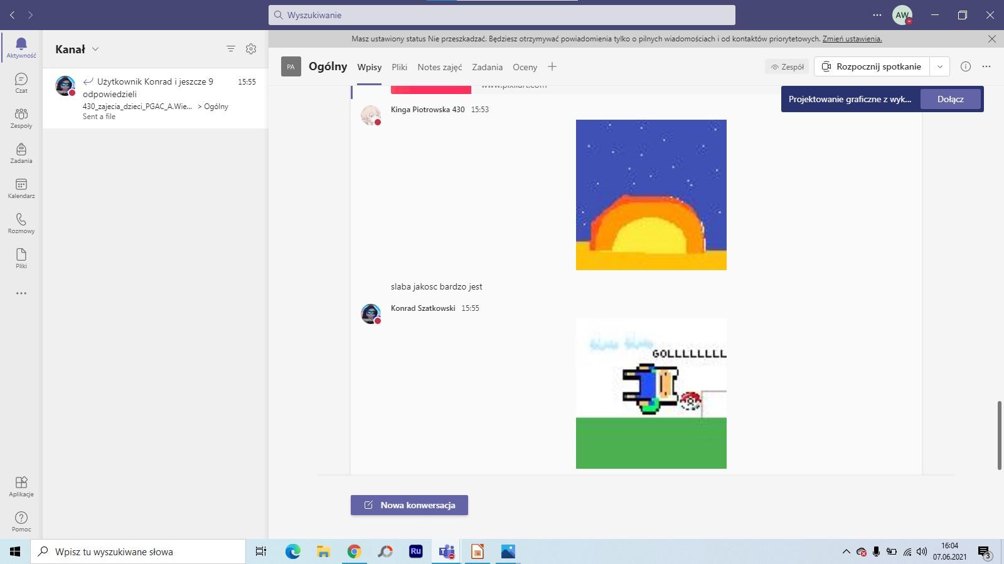Navigate back with the back arrow
1004x564 pixels.
click(12, 14)
